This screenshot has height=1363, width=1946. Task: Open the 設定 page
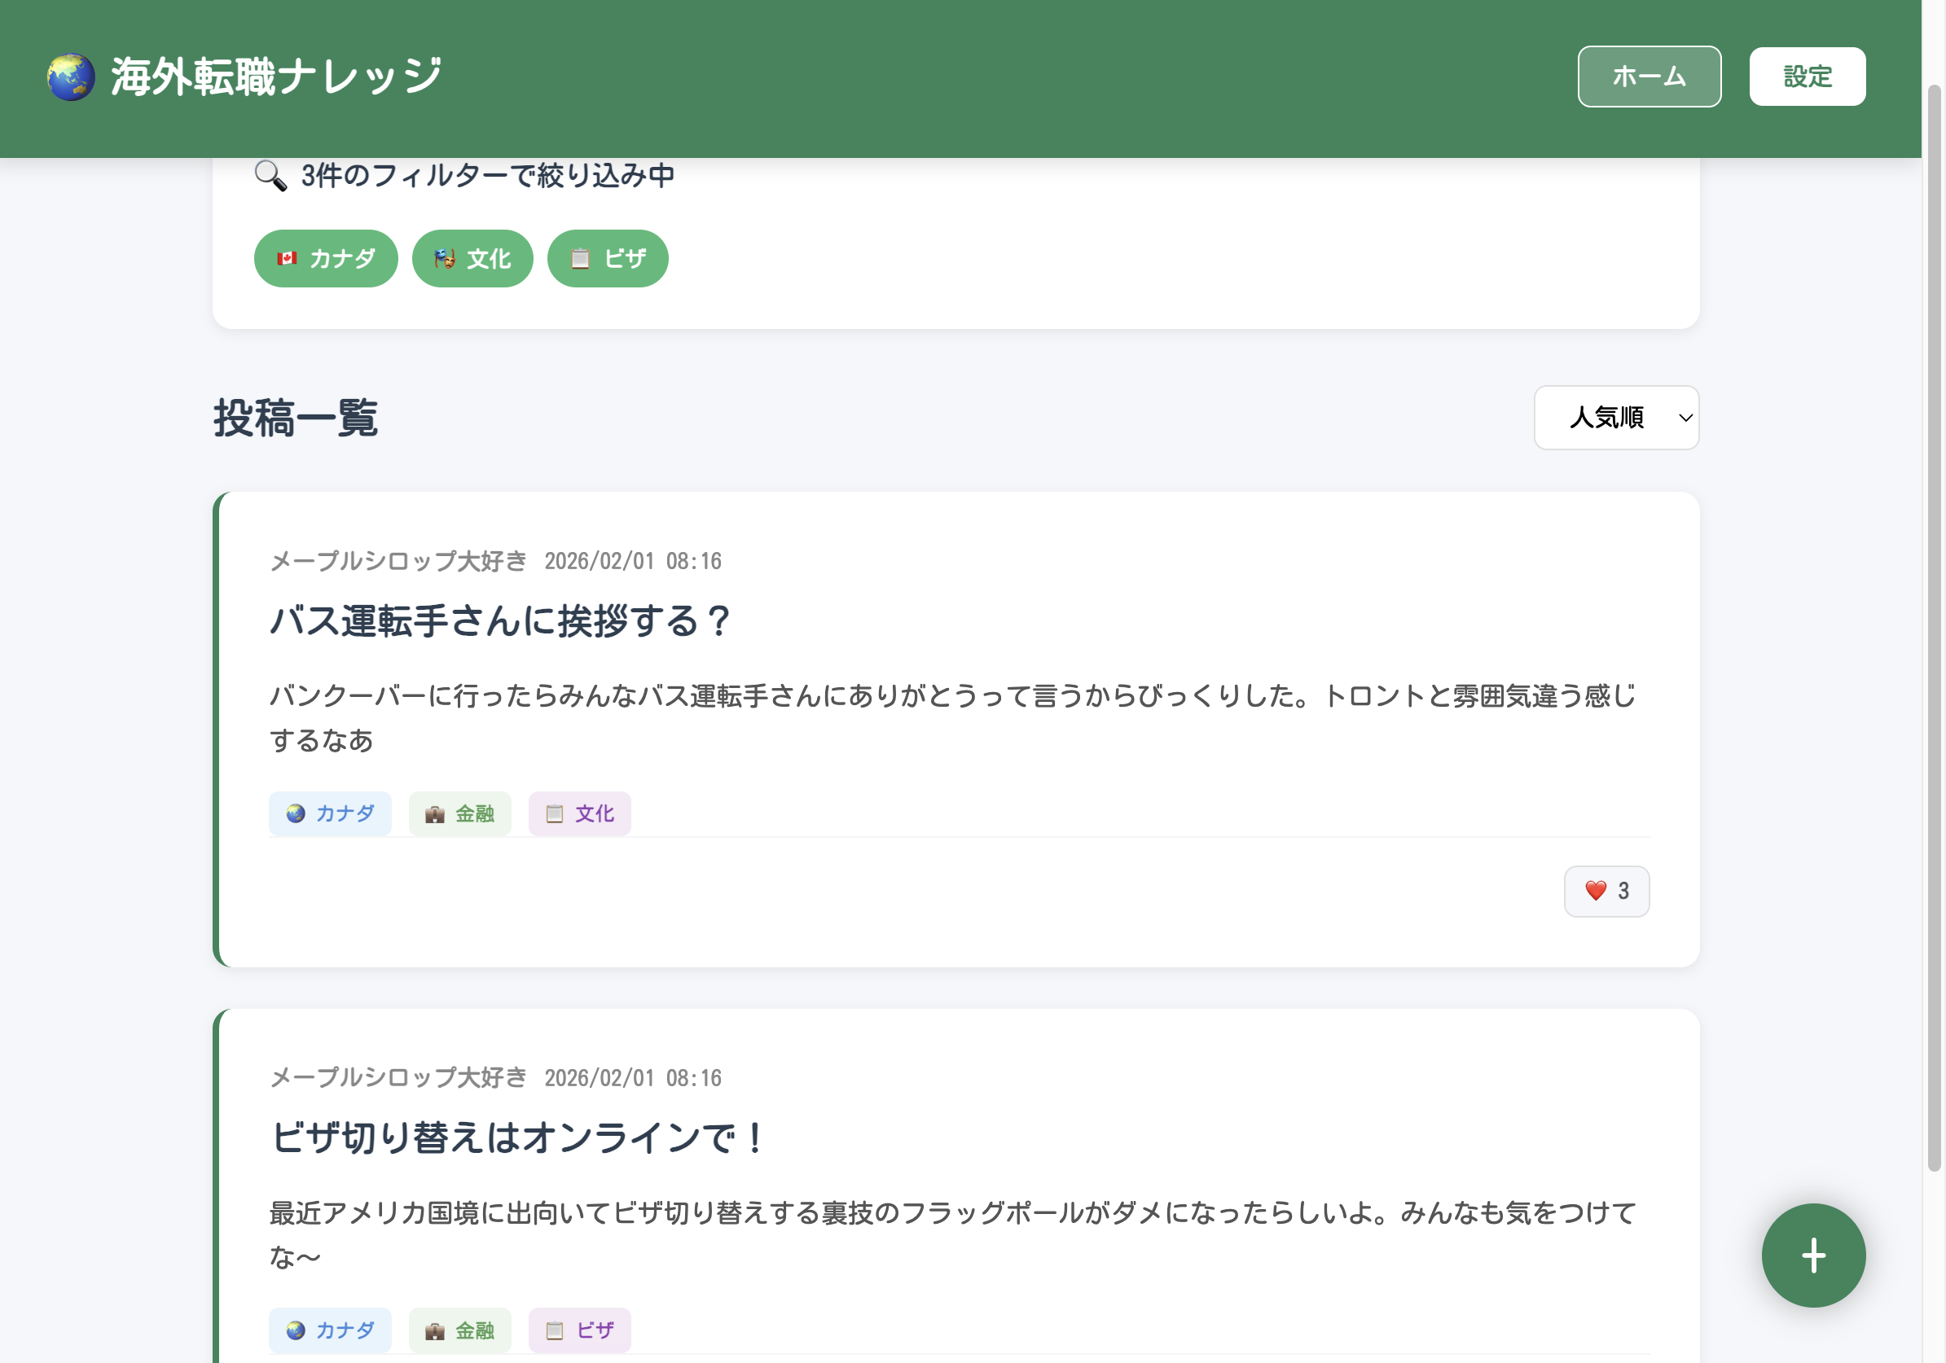click(1806, 77)
